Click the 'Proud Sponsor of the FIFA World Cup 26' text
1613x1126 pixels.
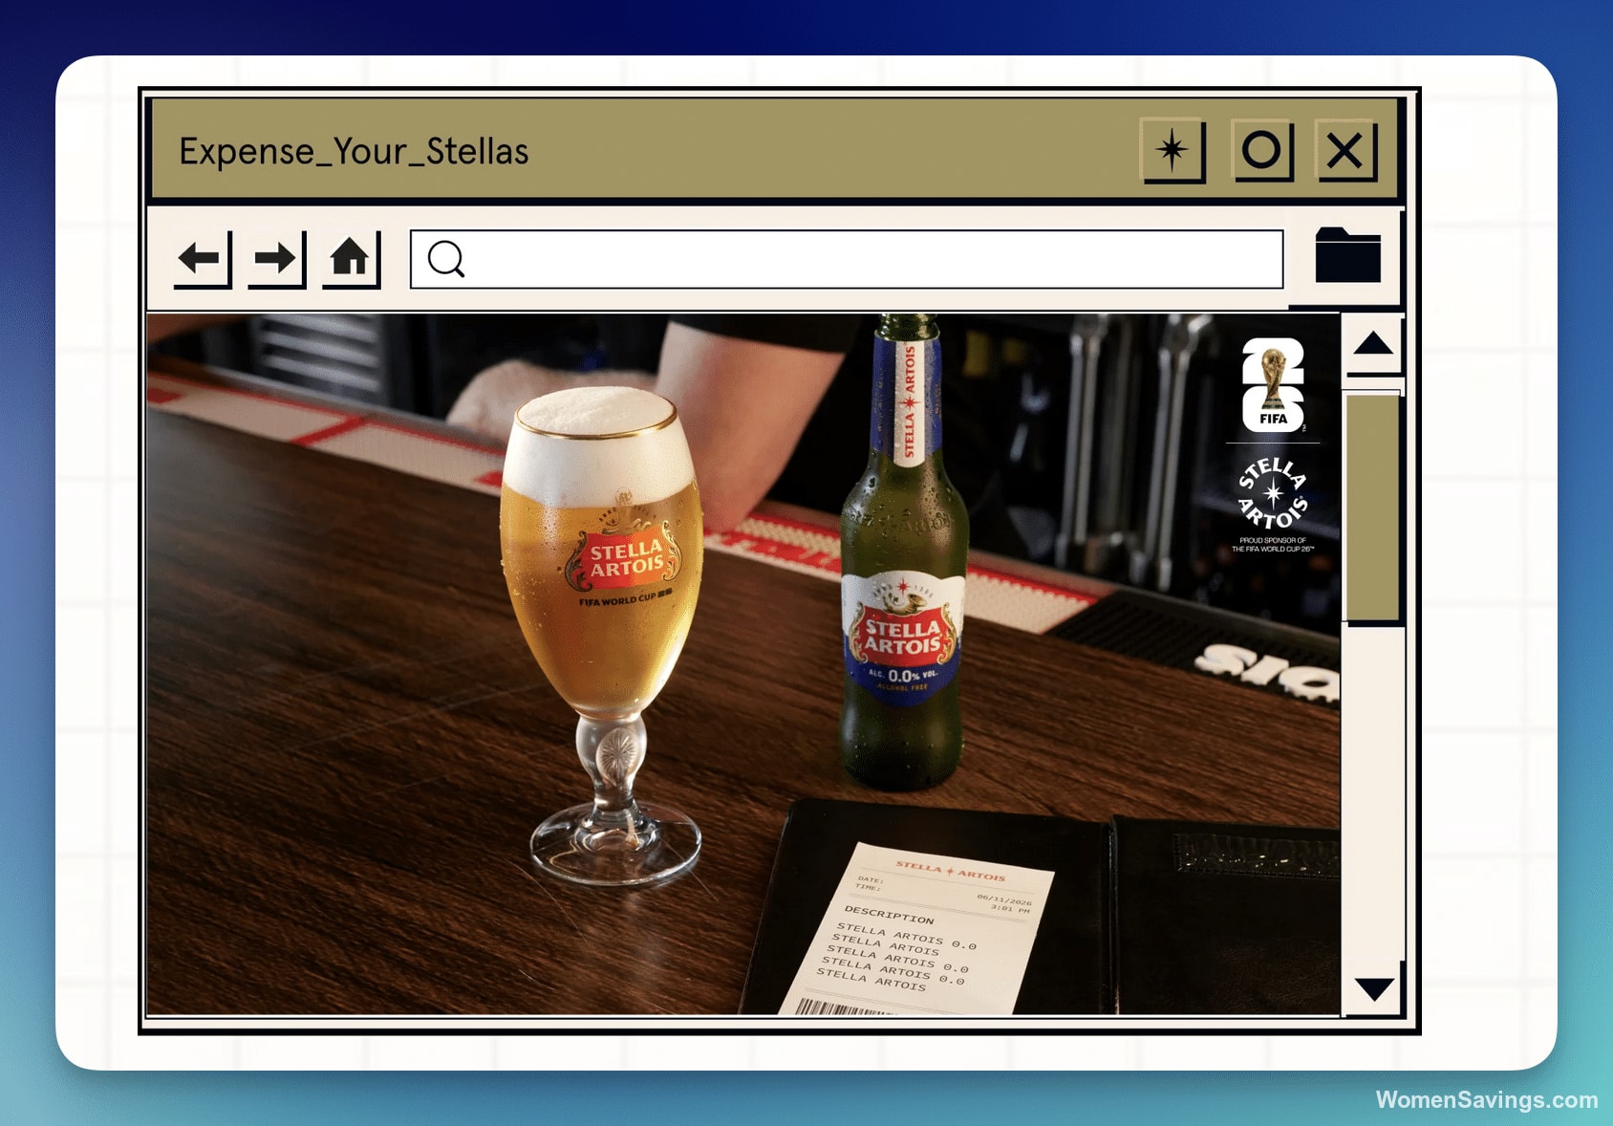point(1273,545)
